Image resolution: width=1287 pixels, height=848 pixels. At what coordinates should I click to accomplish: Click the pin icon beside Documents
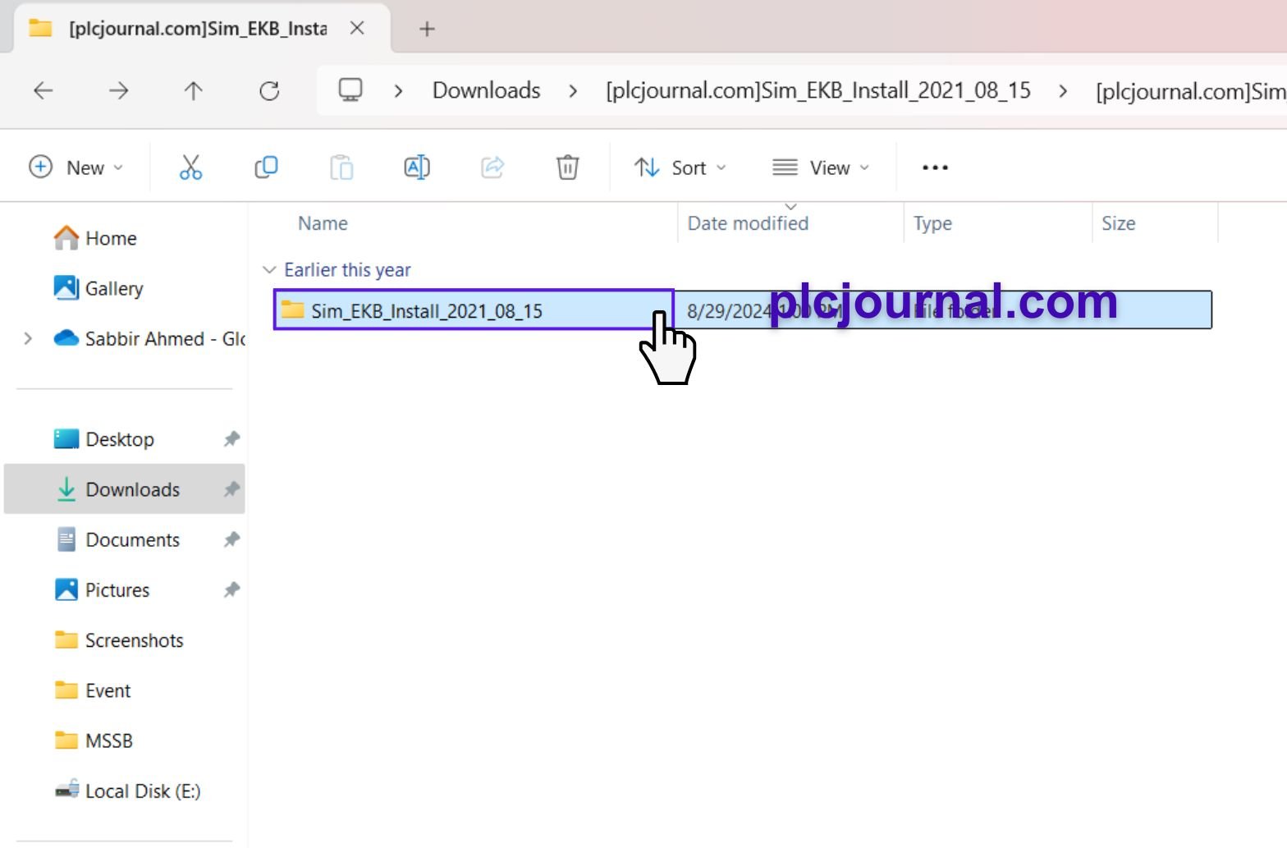(x=231, y=539)
